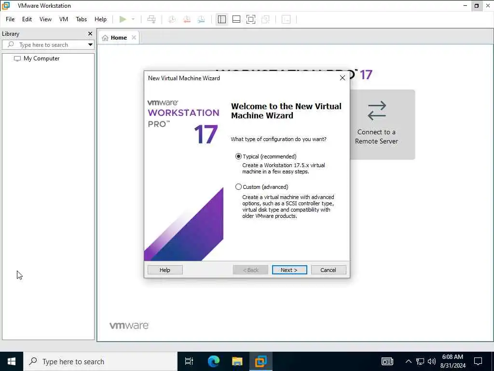Click Connect to a Remote Server label
Image resolution: width=494 pixels, height=371 pixels.
pos(376,137)
